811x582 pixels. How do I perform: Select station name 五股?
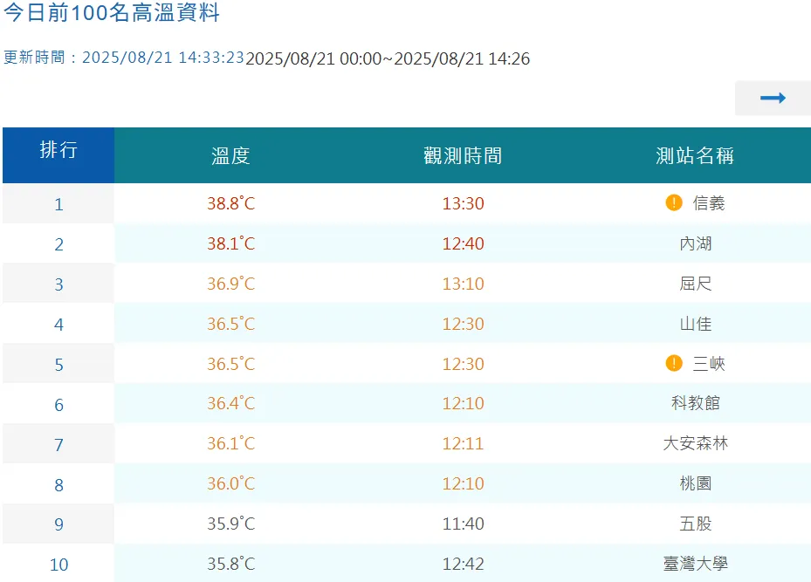pyautogui.click(x=695, y=524)
